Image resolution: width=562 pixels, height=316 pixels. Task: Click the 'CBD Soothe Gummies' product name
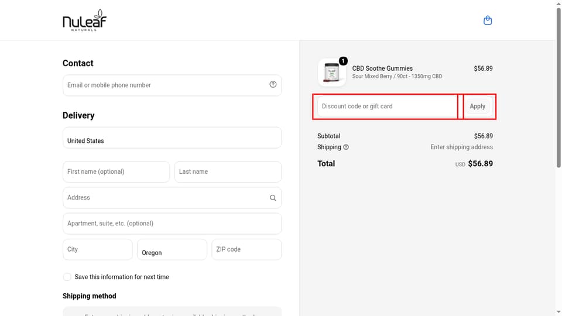(382, 68)
